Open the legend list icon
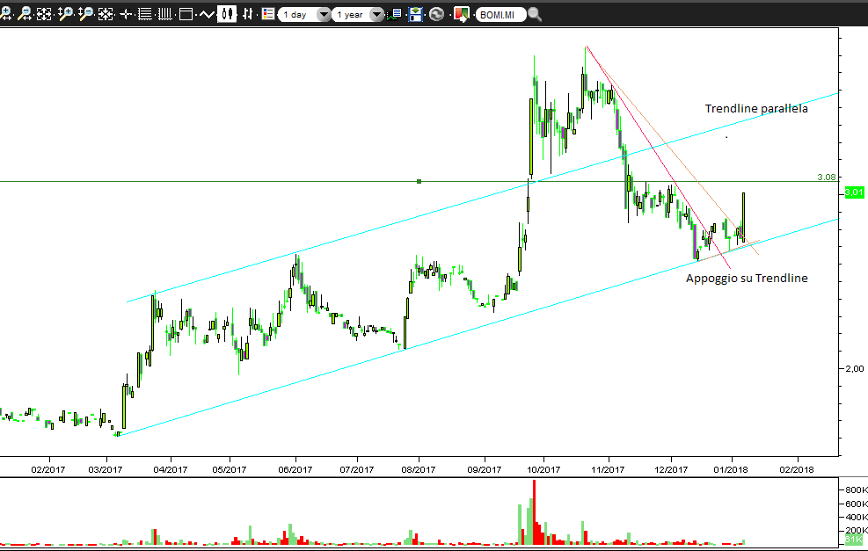The height and width of the screenshot is (551, 868). point(268,14)
